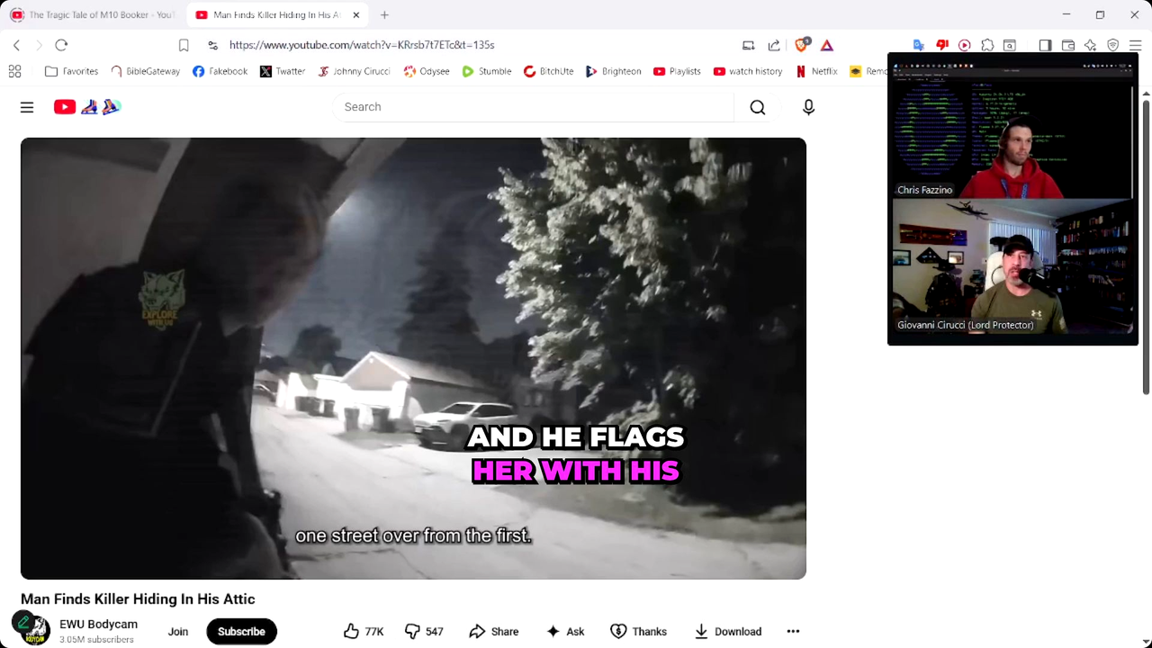Viewport: 1152px width, 648px height.
Task: Click the magnifier search button
Action: point(757,107)
